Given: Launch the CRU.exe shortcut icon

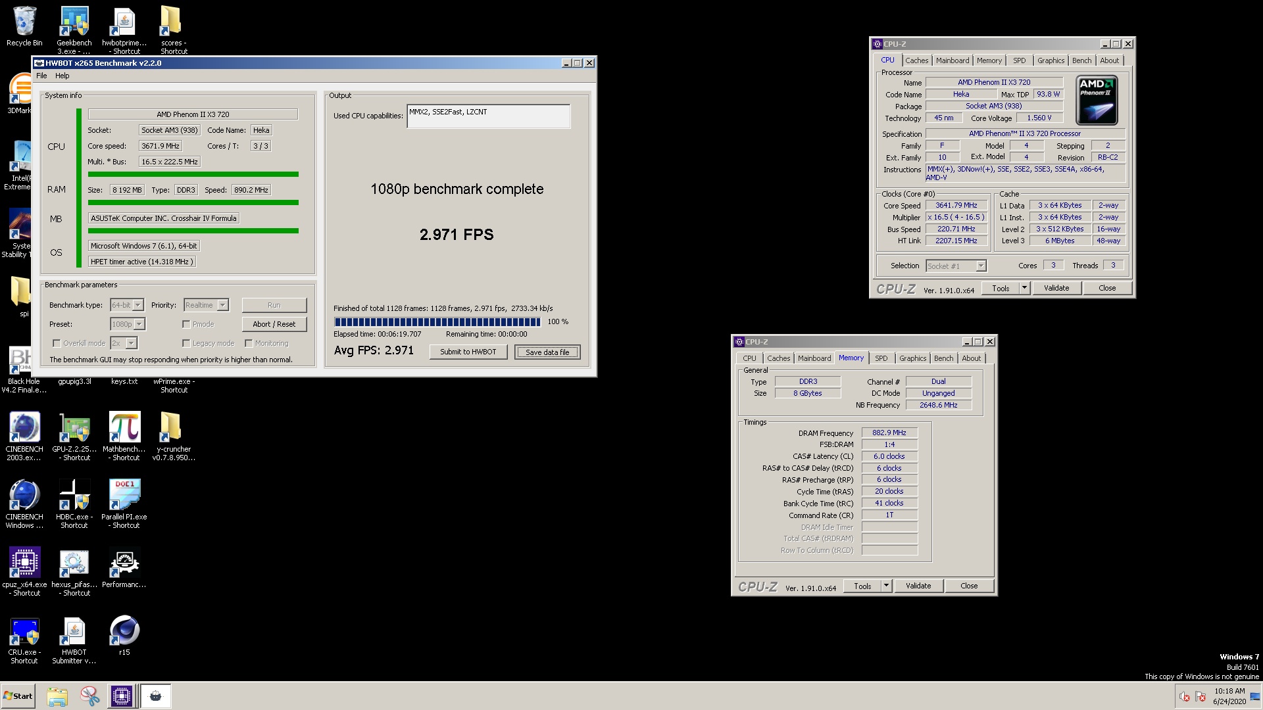Looking at the screenshot, I should click(x=24, y=631).
